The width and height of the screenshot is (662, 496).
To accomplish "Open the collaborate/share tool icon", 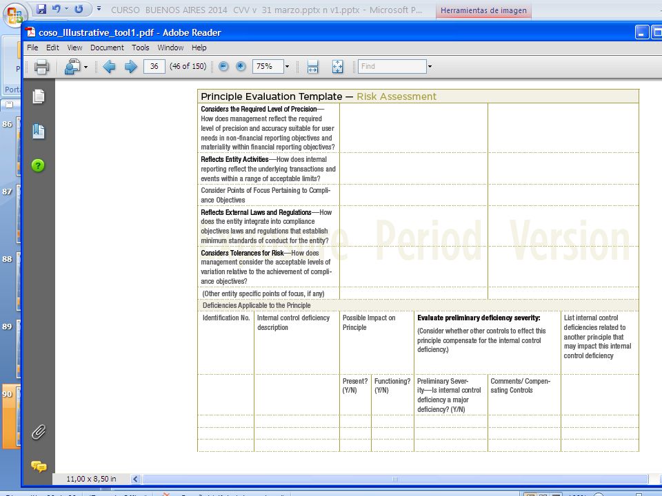I will 72,67.
